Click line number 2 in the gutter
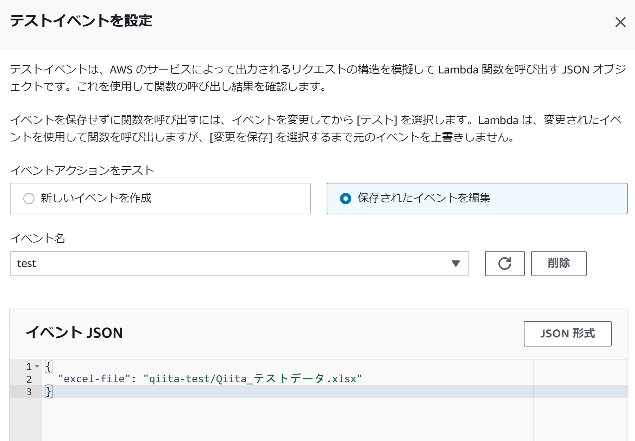635x441 pixels. click(29, 378)
